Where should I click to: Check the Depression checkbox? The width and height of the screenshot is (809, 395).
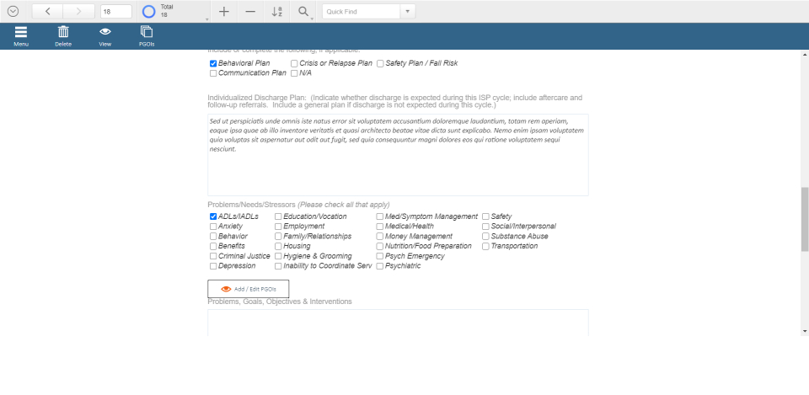(x=213, y=266)
